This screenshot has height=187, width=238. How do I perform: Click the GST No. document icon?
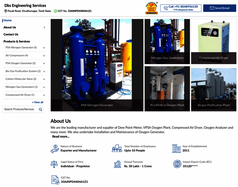click(x=55, y=180)
